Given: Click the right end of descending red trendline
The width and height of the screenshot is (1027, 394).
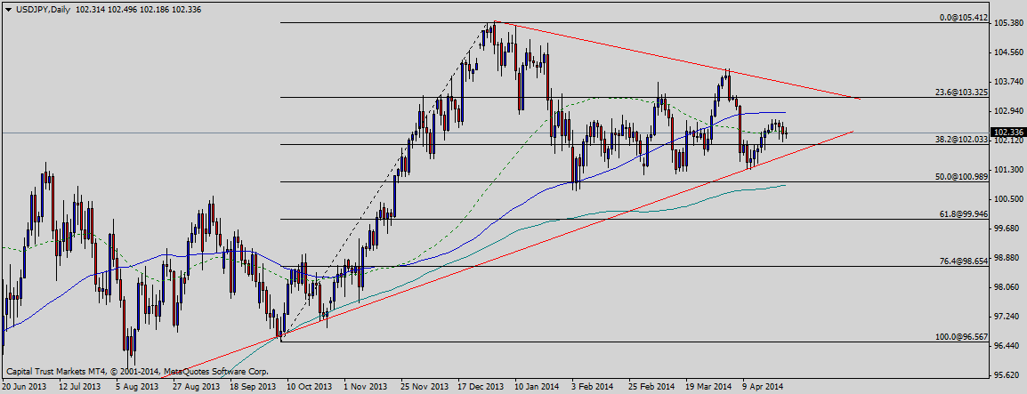Looking at the screenshot, I should 859,98.
